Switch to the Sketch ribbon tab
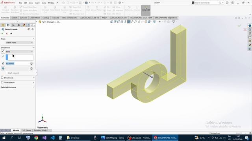 [14, 18]
